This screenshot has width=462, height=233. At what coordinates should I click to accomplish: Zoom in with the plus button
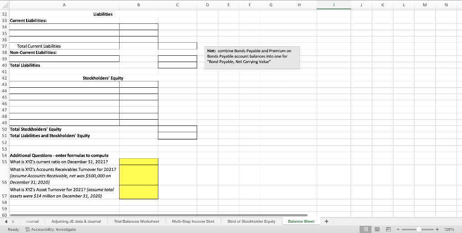coord(437,229)
